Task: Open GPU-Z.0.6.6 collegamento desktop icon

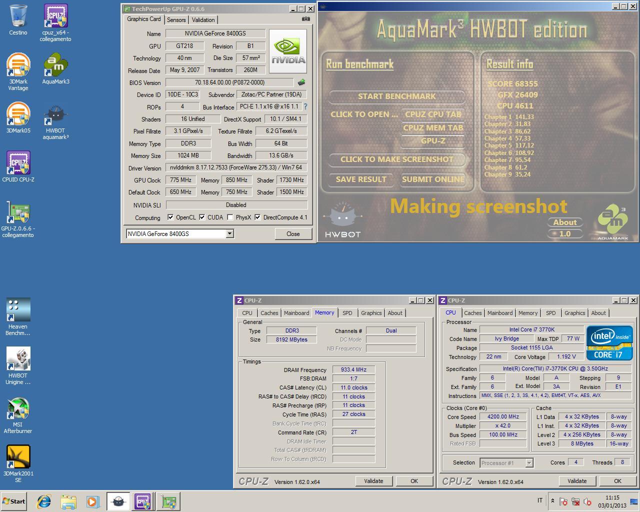Action: click(18, 219)
